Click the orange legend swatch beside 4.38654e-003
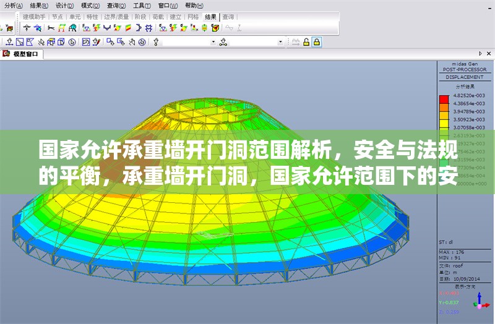The width and height of the screenshot is (495, 324). point(444,108)
